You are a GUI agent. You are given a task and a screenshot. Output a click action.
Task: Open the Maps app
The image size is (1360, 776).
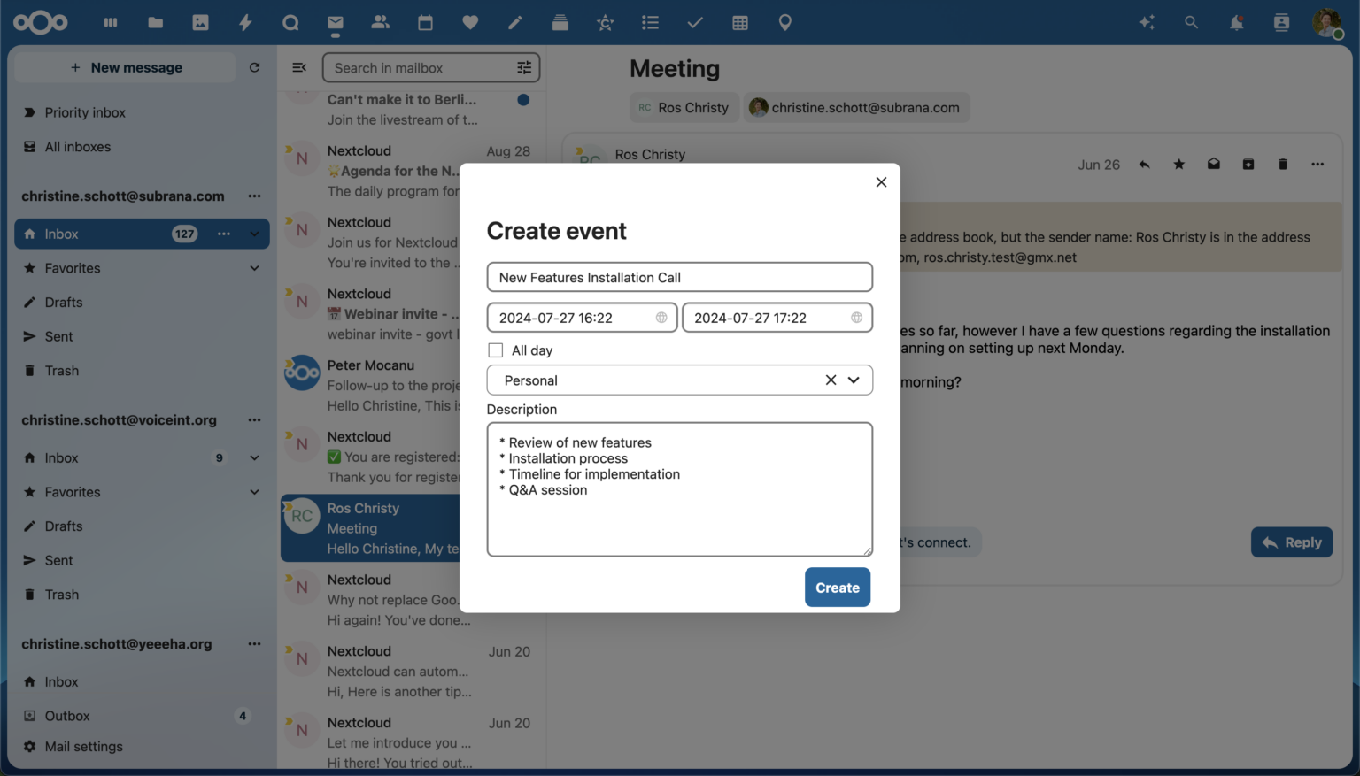click(x=784, y=22)
